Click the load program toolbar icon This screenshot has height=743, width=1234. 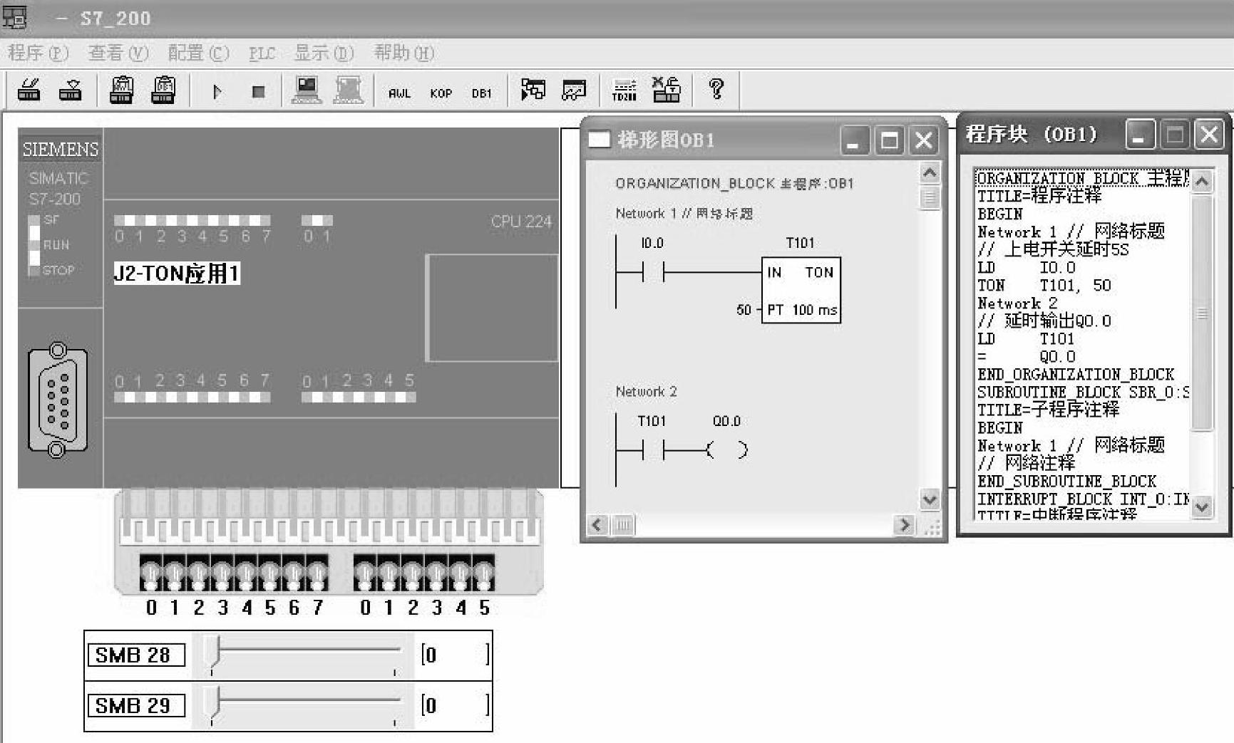point(29,90)
